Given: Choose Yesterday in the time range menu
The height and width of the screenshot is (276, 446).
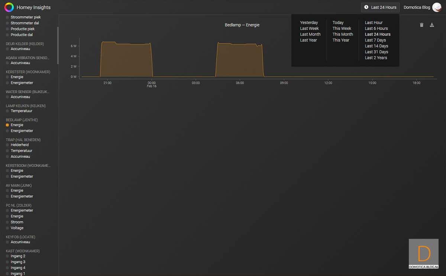Looking at the screenshot, I should [x=309, y=23].
